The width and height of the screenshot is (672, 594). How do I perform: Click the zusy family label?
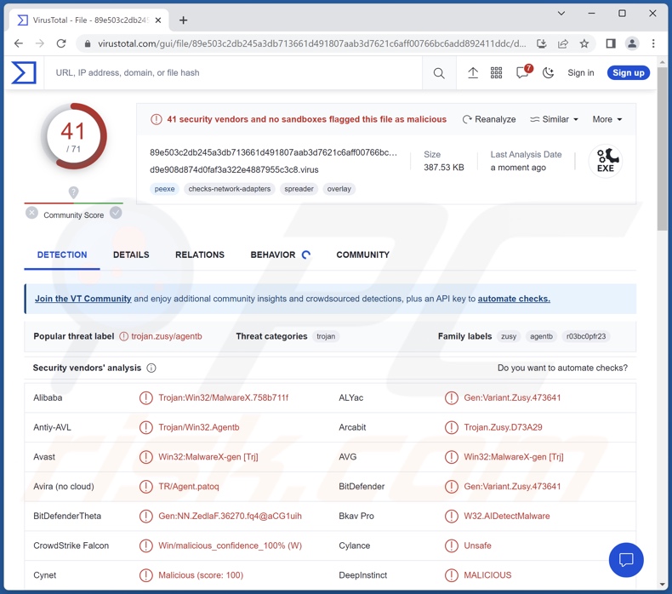pos(509,336)
